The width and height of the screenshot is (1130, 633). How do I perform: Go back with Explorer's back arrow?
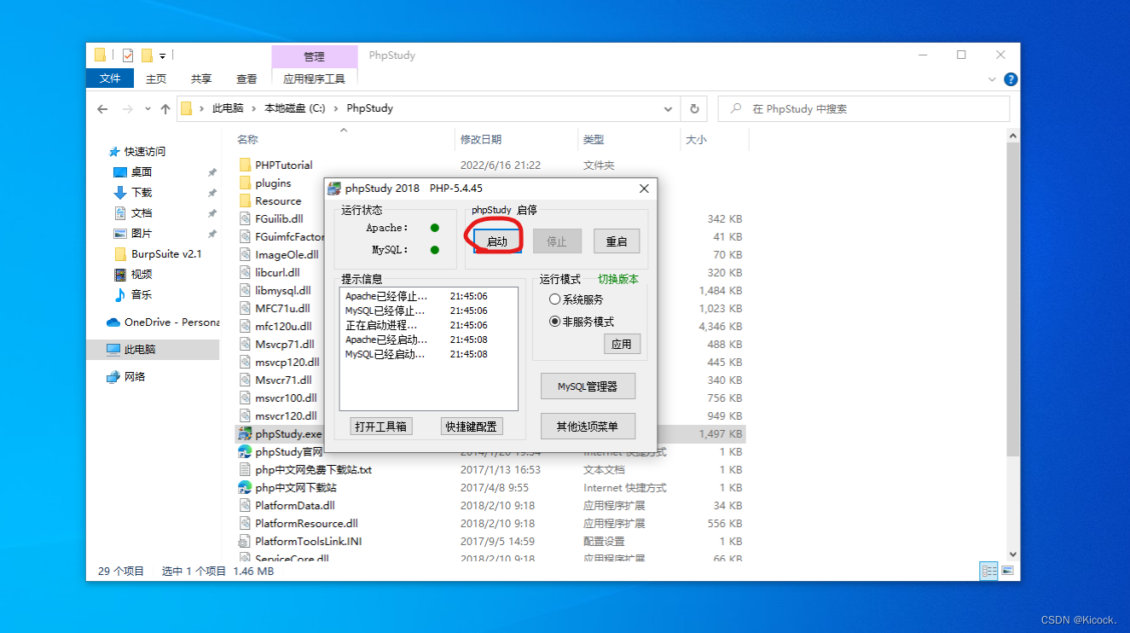102,109
